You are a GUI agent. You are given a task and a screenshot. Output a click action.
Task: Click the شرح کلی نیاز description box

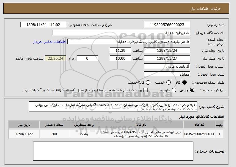tap(113, 107)
